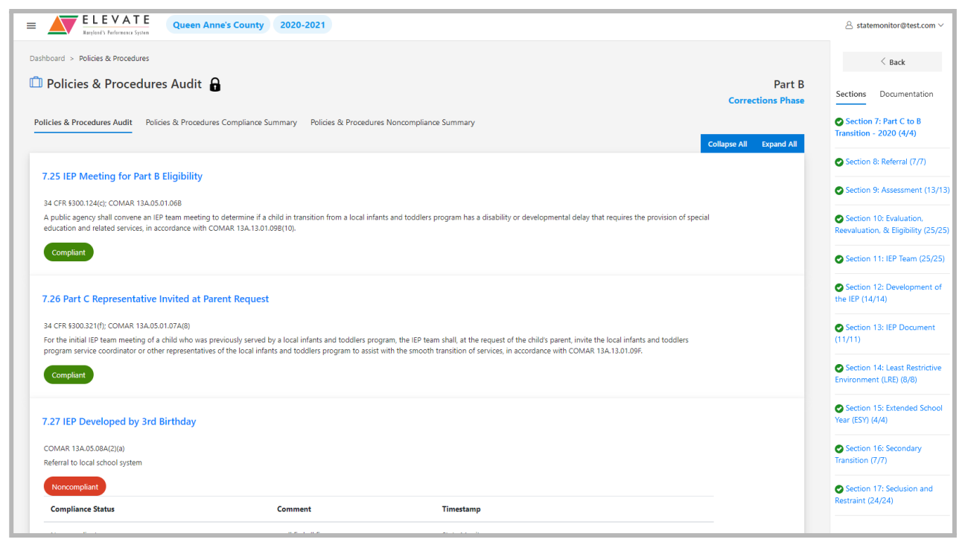Screen dimensions: 965x548
Task: Click the user profile icon
Action: [849, 25]
